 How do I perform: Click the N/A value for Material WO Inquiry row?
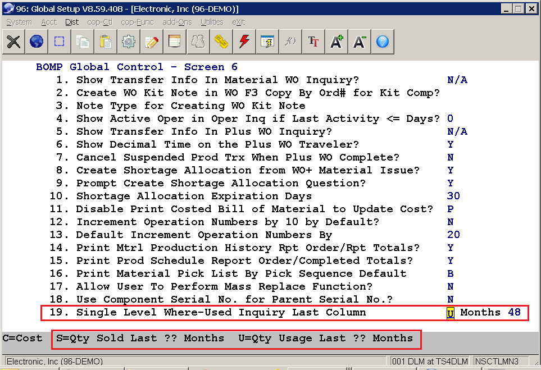click(x=457, y=80)
